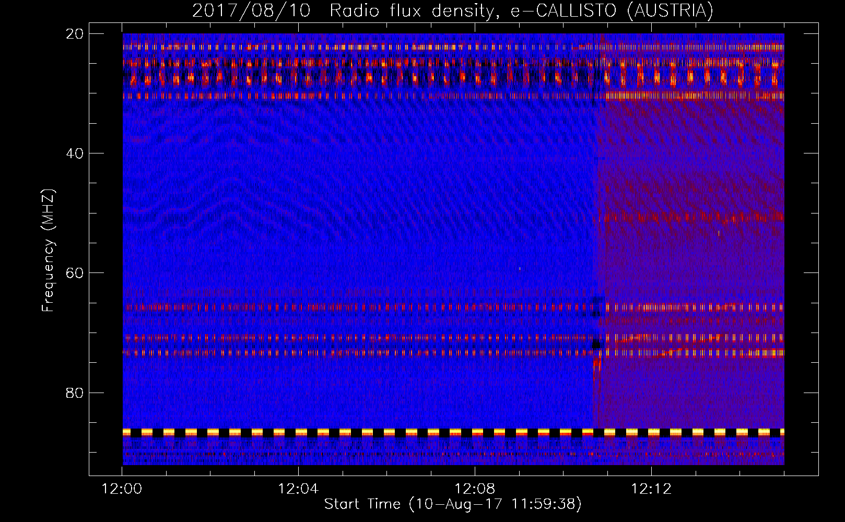
Task: Click the x-axis time label "12:08"
Action: tap(475, 489)
